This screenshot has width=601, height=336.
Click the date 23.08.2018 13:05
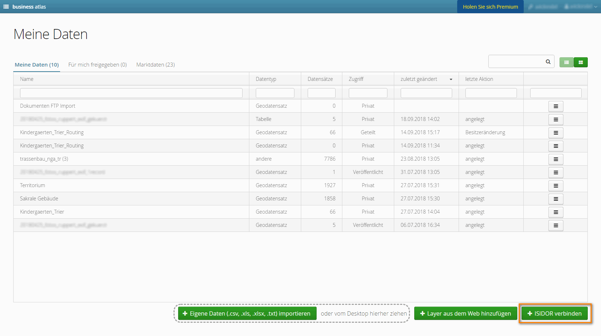click(x=420, y=159)
